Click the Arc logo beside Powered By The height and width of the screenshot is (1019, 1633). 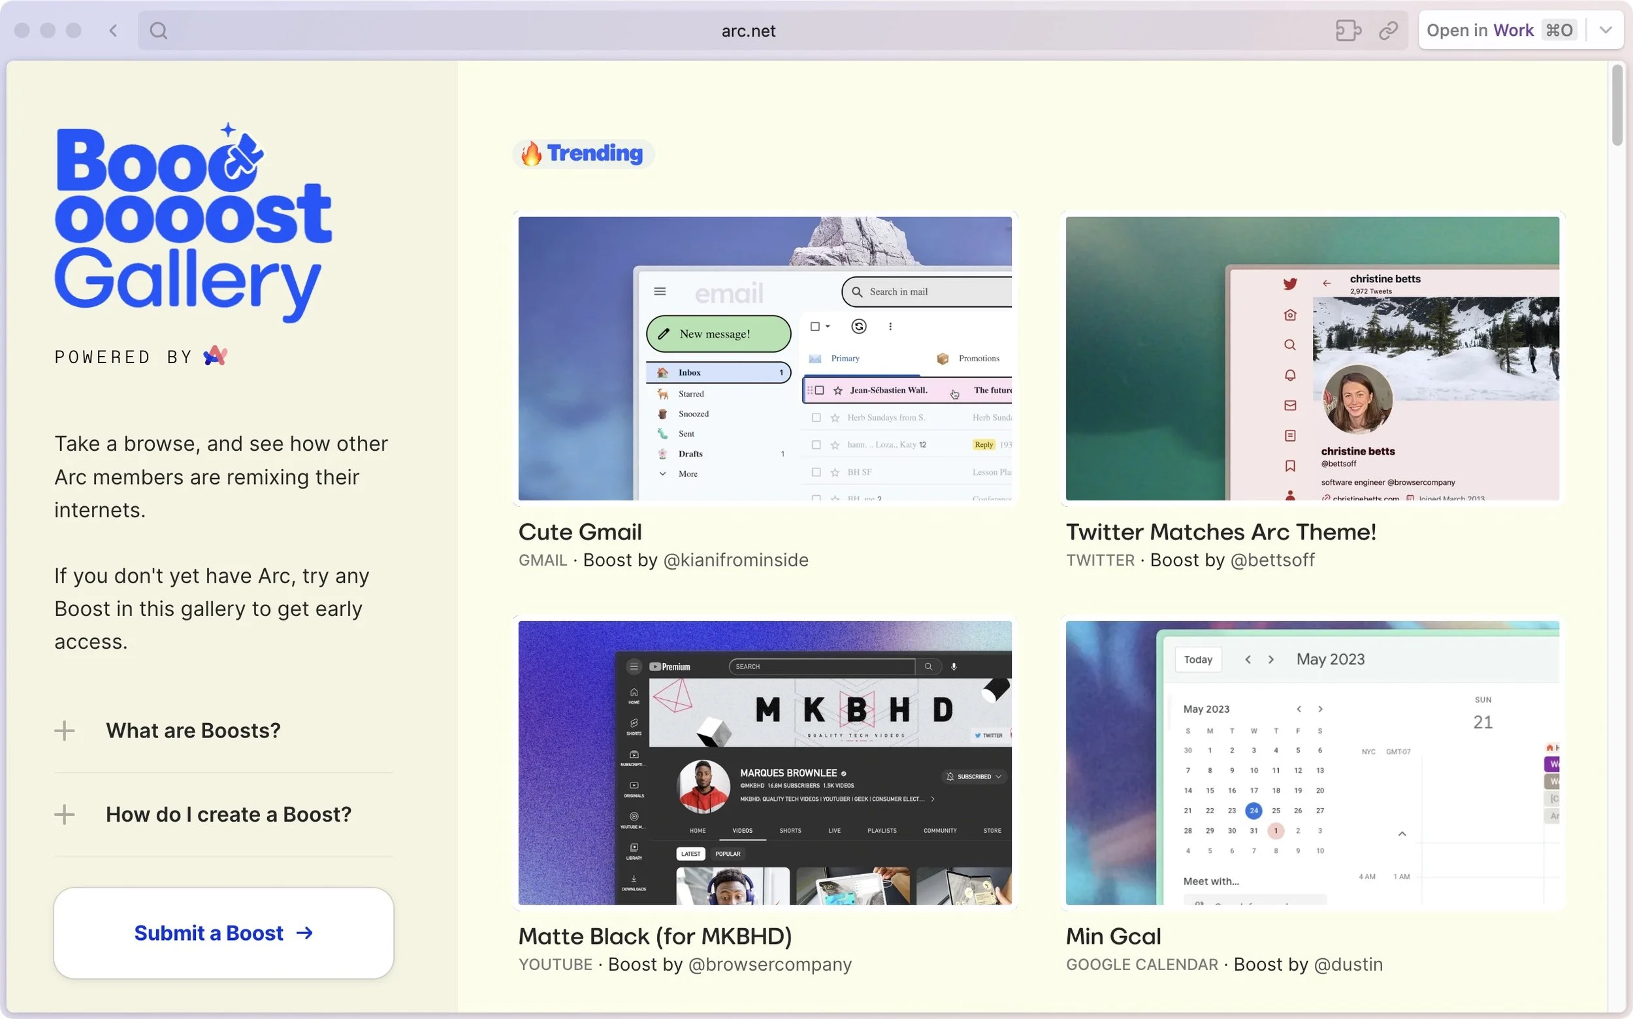pyautogui.click(x=215, y=356)
